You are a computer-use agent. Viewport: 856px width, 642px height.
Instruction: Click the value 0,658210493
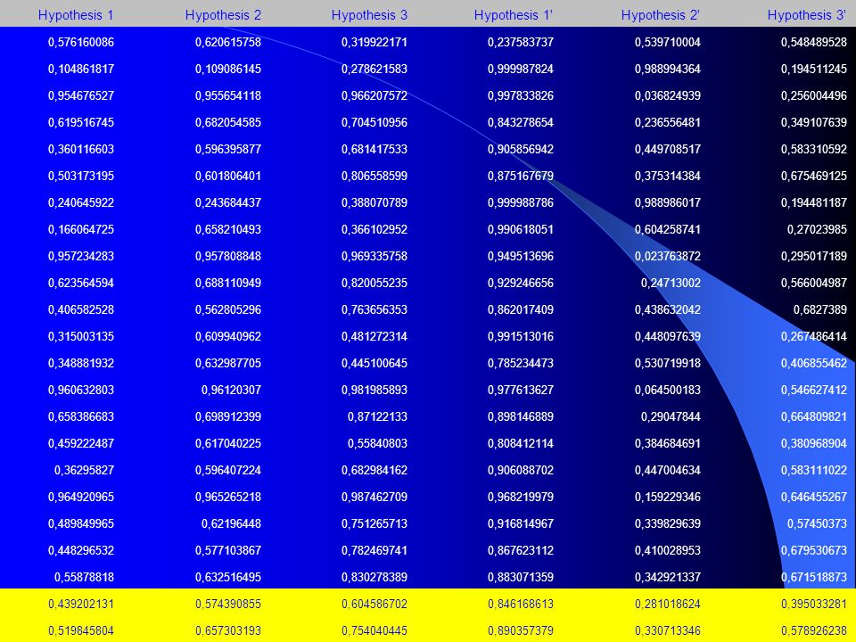click(228, 229)
